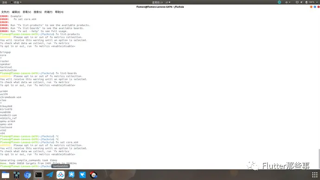
Task: Select the Terminal icon in the dock
Action: 38,175
